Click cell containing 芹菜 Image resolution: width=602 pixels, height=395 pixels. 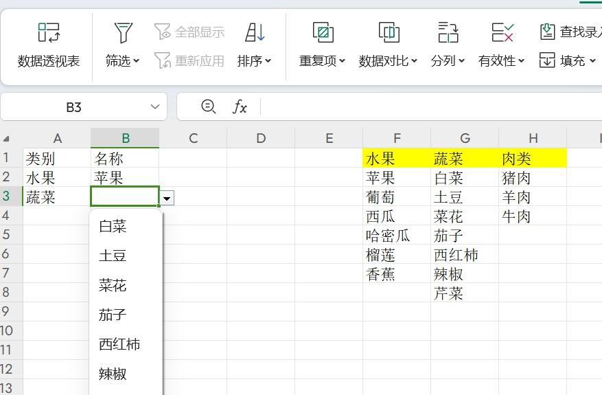coord(465,293)
